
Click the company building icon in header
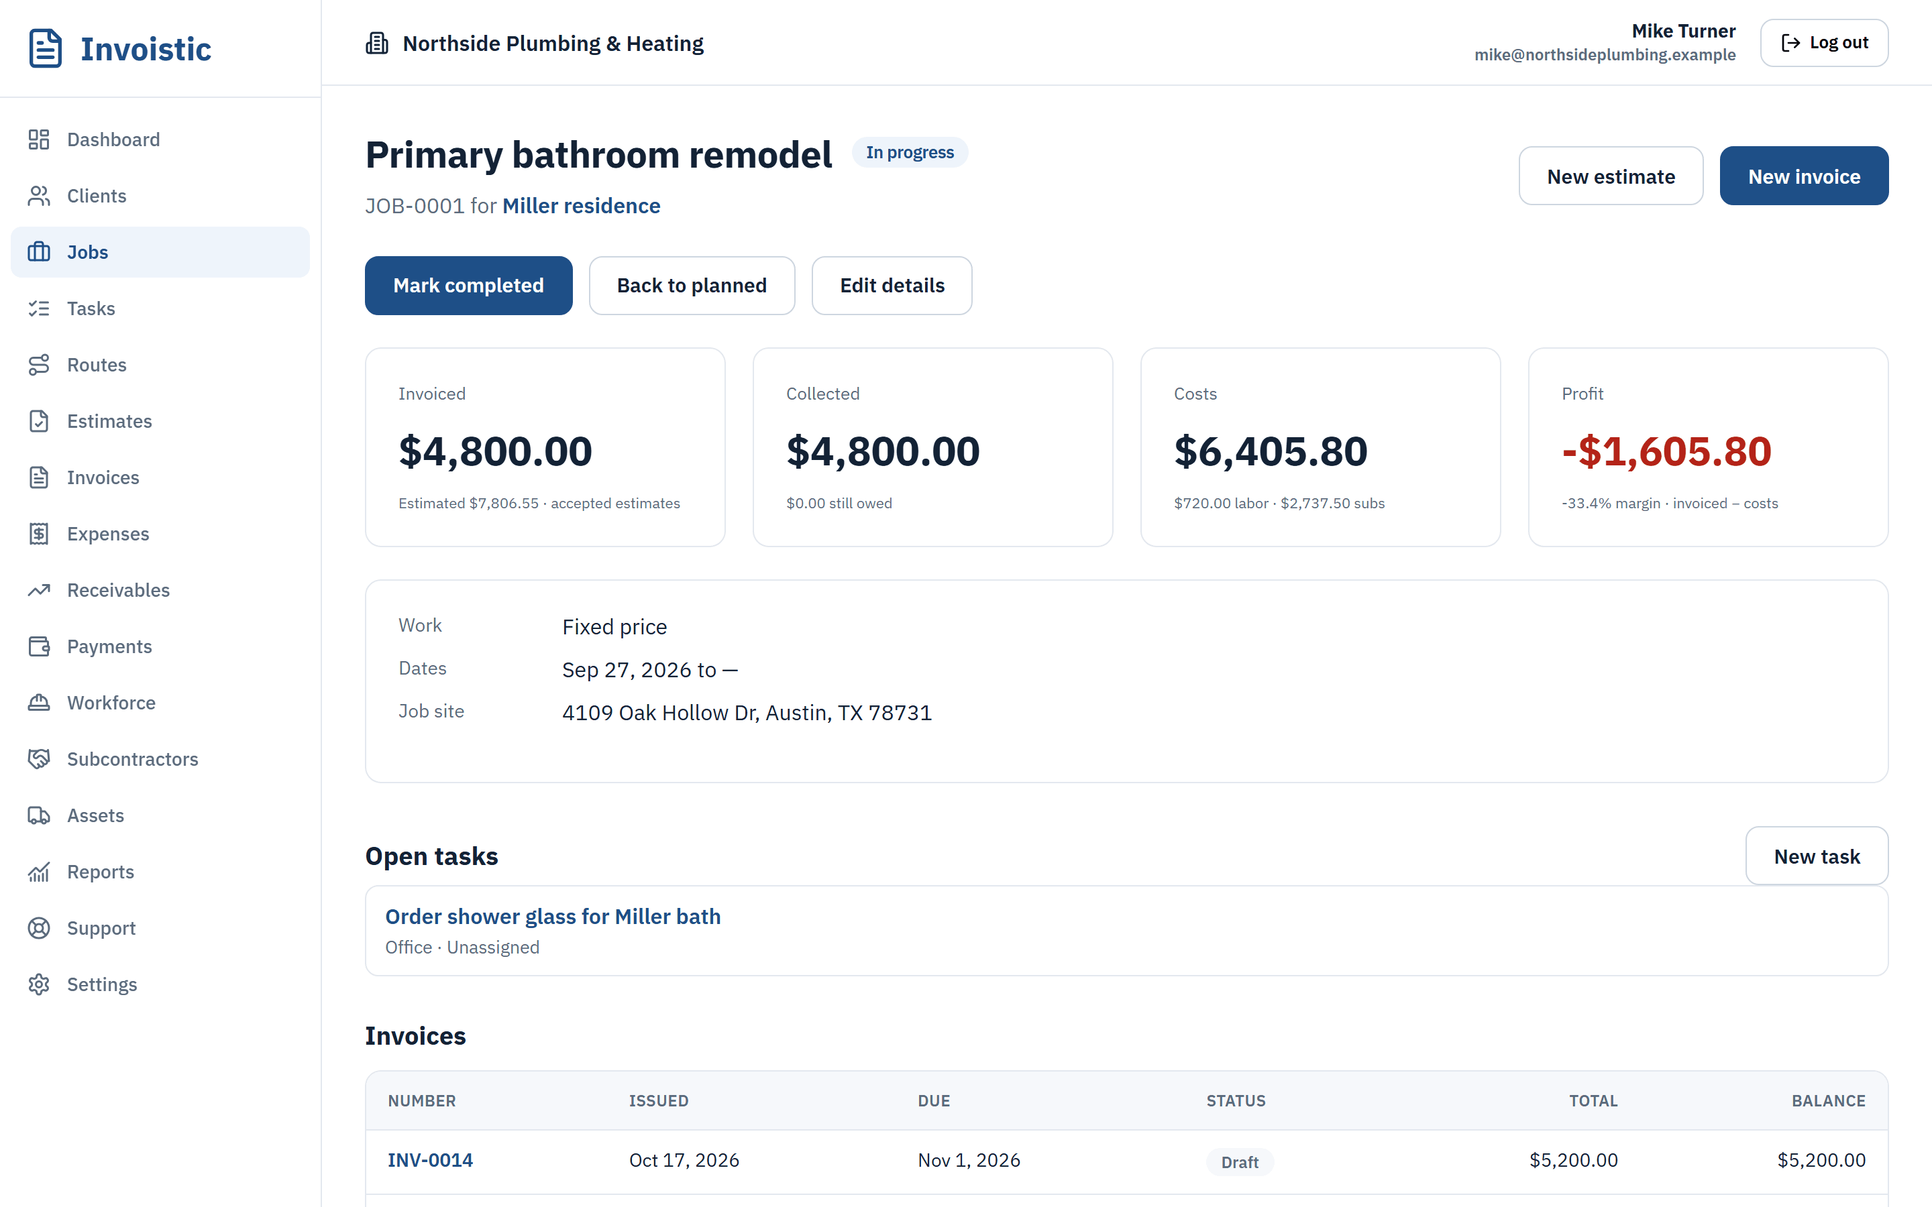[x=377, y=43]
